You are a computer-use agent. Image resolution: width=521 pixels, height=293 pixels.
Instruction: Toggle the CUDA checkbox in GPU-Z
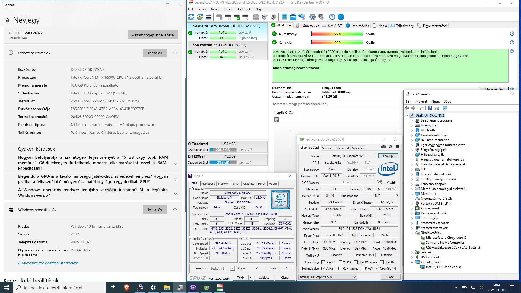coord(340,262)
